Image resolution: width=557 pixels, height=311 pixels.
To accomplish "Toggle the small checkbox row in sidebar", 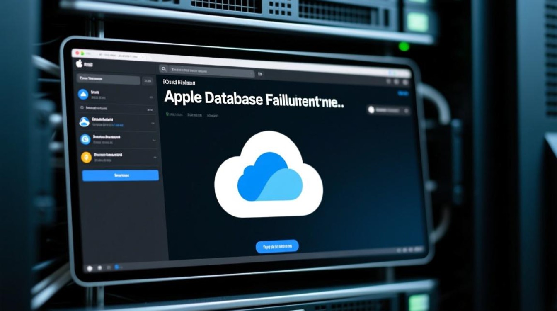I will [82, 108].
